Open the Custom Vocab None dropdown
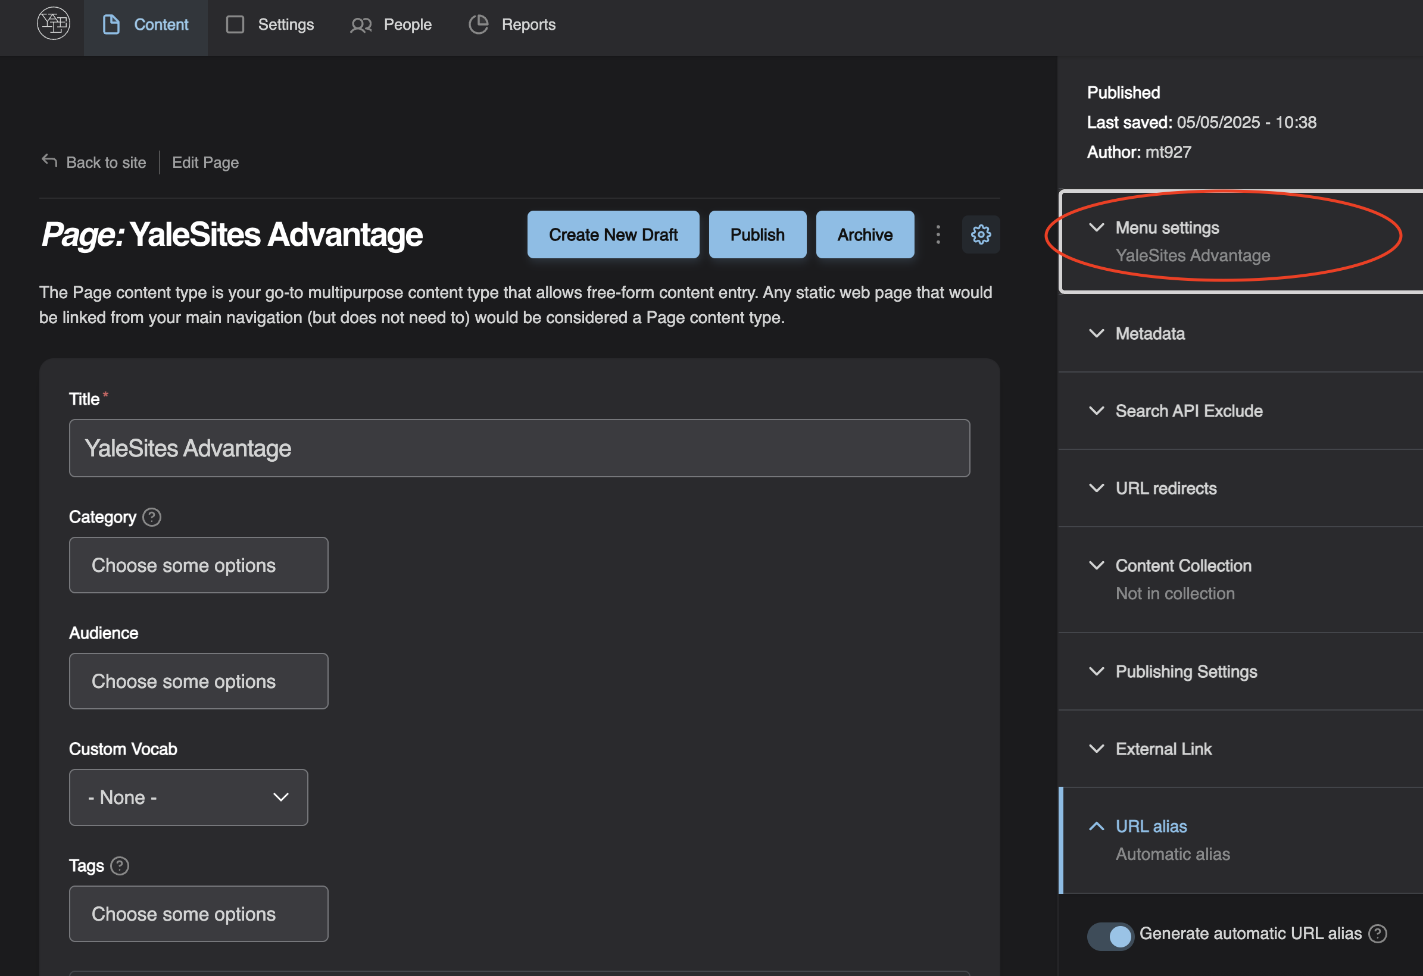Image resolution: width=1423 pixels, height=976 pixels. (189, 797)
